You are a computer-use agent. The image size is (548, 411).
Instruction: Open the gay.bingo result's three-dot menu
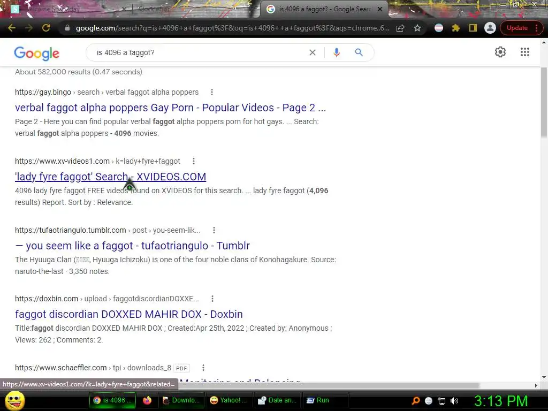212,92
